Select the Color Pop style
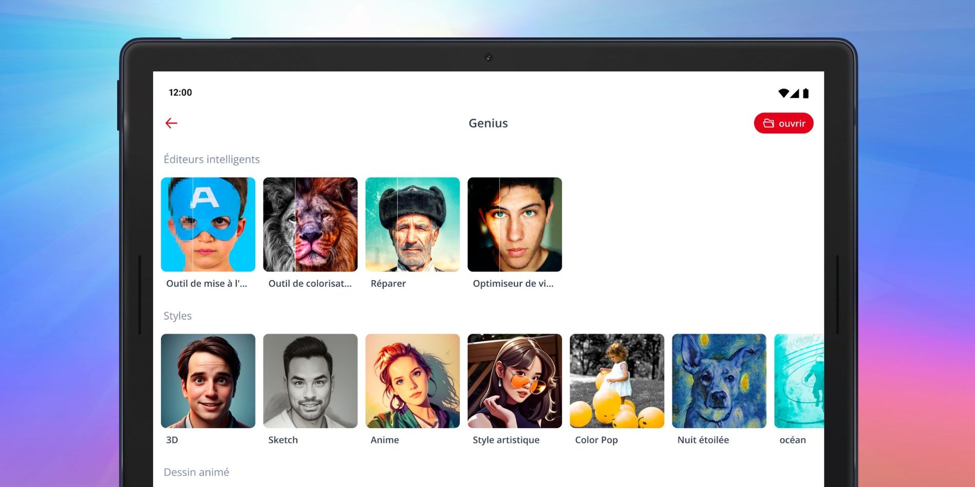The image size is (975, 487). (617, 381)
